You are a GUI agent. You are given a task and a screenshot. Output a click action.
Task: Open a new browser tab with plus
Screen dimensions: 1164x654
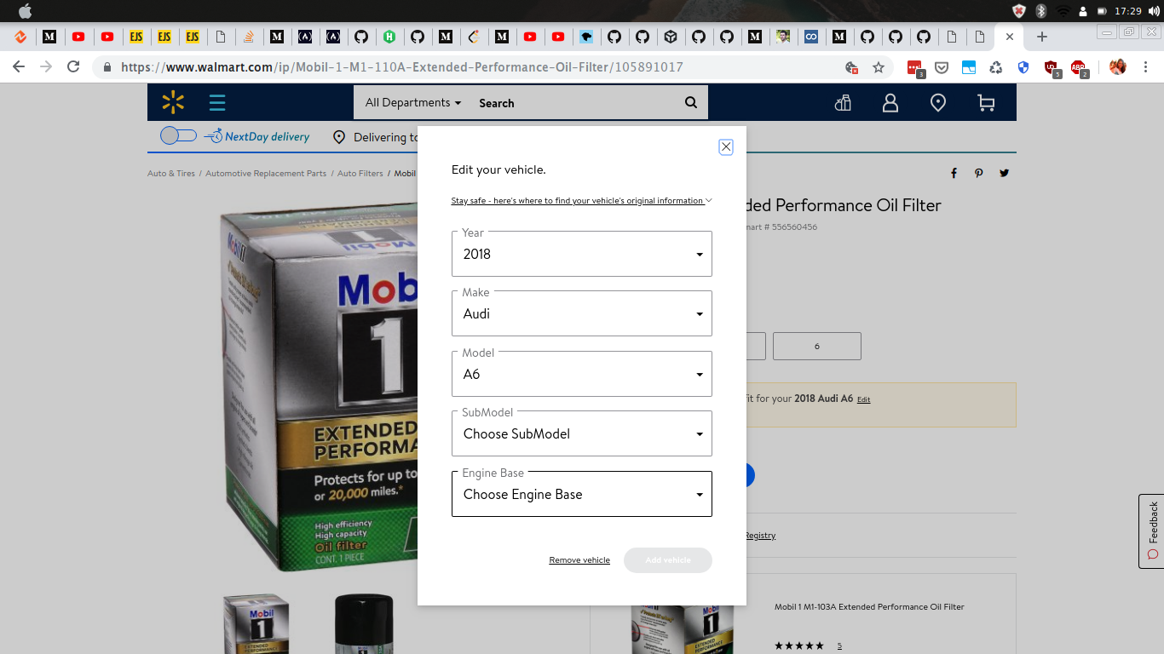tap(1042, 37)
